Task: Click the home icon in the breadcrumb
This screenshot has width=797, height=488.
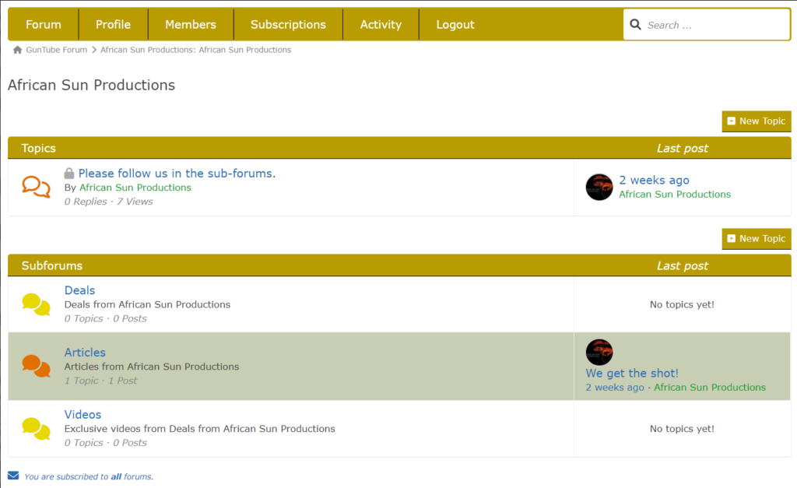Action: (17, 49)
